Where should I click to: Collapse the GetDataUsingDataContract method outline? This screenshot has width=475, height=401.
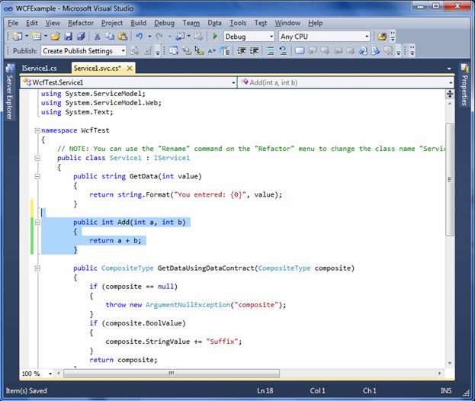[37, 268]
